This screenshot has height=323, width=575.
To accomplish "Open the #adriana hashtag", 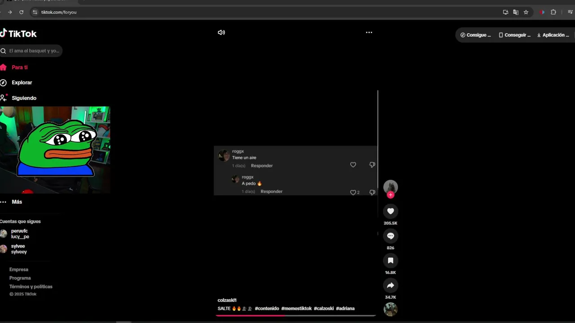I will point(345,309).
